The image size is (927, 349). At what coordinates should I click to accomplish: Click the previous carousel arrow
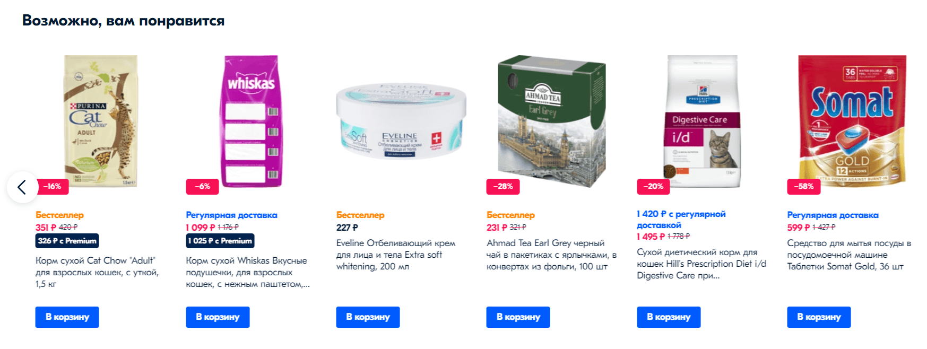tap(22, 187)
